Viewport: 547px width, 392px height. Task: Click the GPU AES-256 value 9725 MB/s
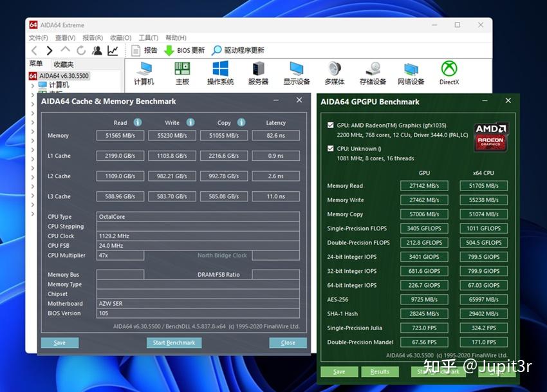[x=424, y=299]
